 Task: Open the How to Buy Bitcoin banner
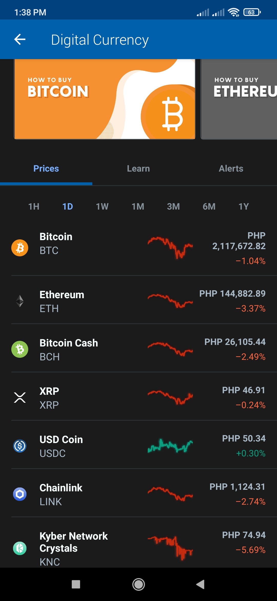[x=105, y=99]
